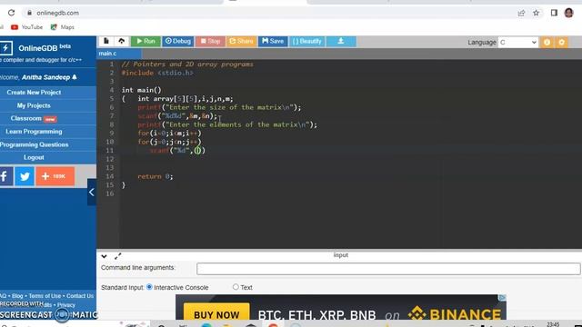This screenshot has height=327, width=582.
Task: Open the YouTube bookmark
Action: (26, 27)
